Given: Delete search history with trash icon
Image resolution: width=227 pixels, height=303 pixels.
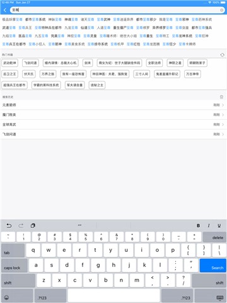Looking at the screenshot, I should click(221, 97).
